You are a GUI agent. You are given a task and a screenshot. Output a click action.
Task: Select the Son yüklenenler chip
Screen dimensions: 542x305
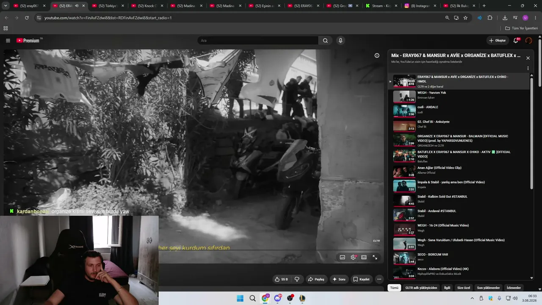click(x=488, y=288)
